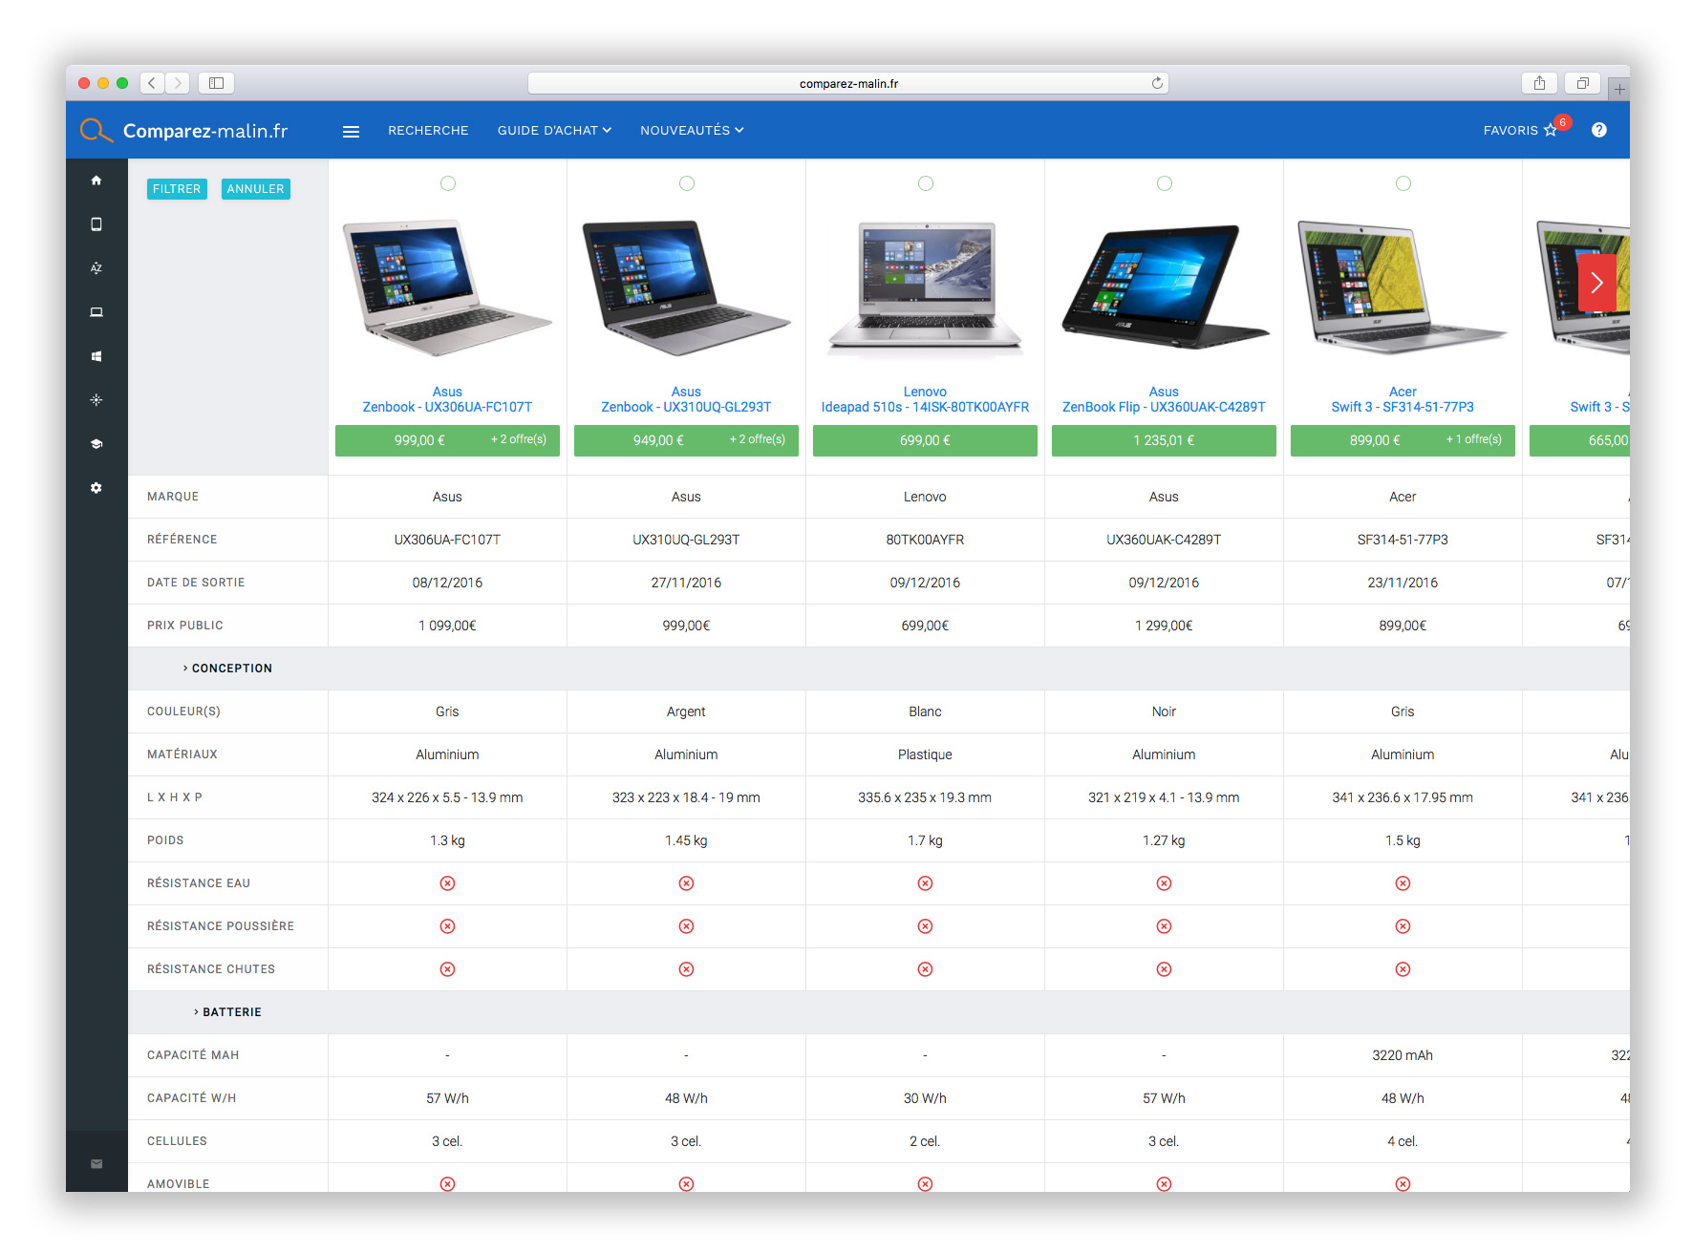Open Asus ZenBook Flip UX360UAK link
The height and width of the screenshot is (1253, 1692).
point(1164,399)
